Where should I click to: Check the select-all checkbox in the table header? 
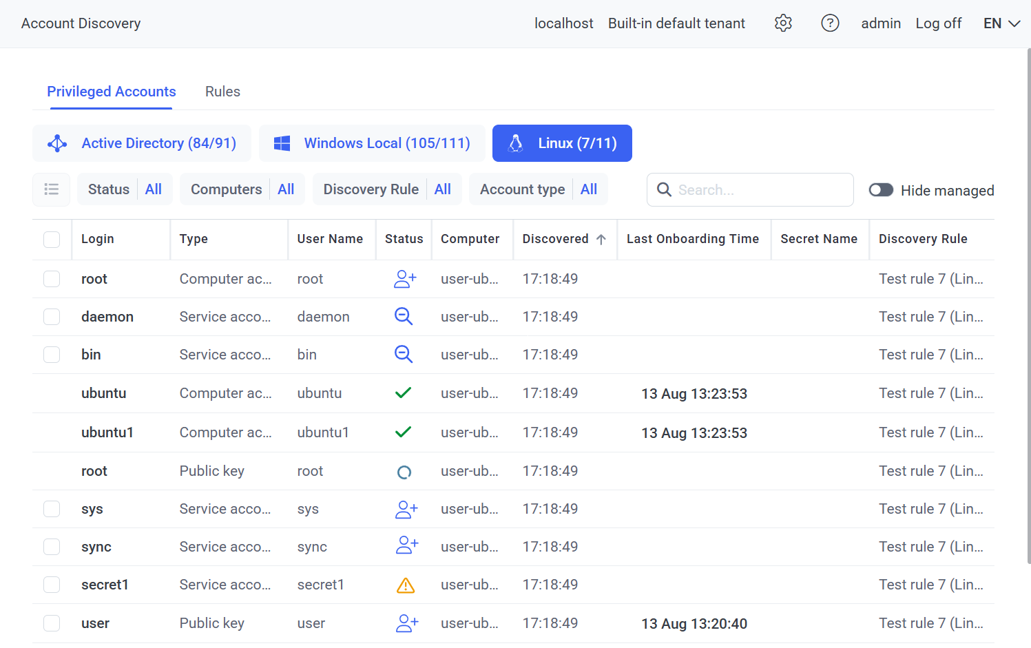click(x=52, y=239)
